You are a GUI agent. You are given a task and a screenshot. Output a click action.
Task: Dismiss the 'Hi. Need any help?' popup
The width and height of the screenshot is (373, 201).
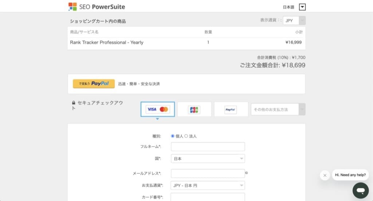coord(325,175)
